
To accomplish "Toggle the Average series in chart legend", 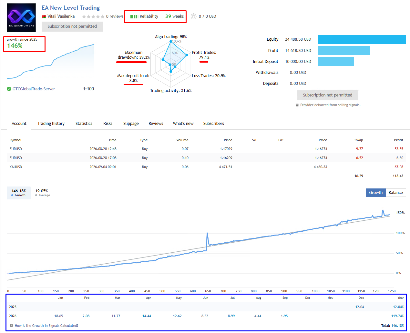I will 42,193.
